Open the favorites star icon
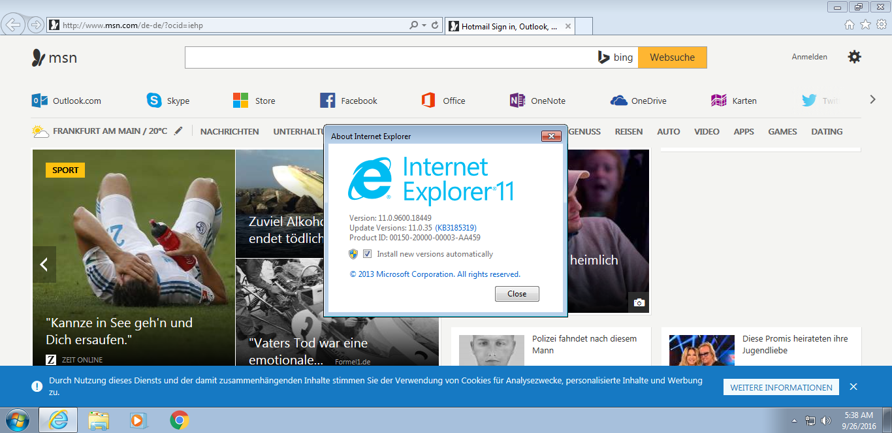892x433 pixels. [865, 25]
